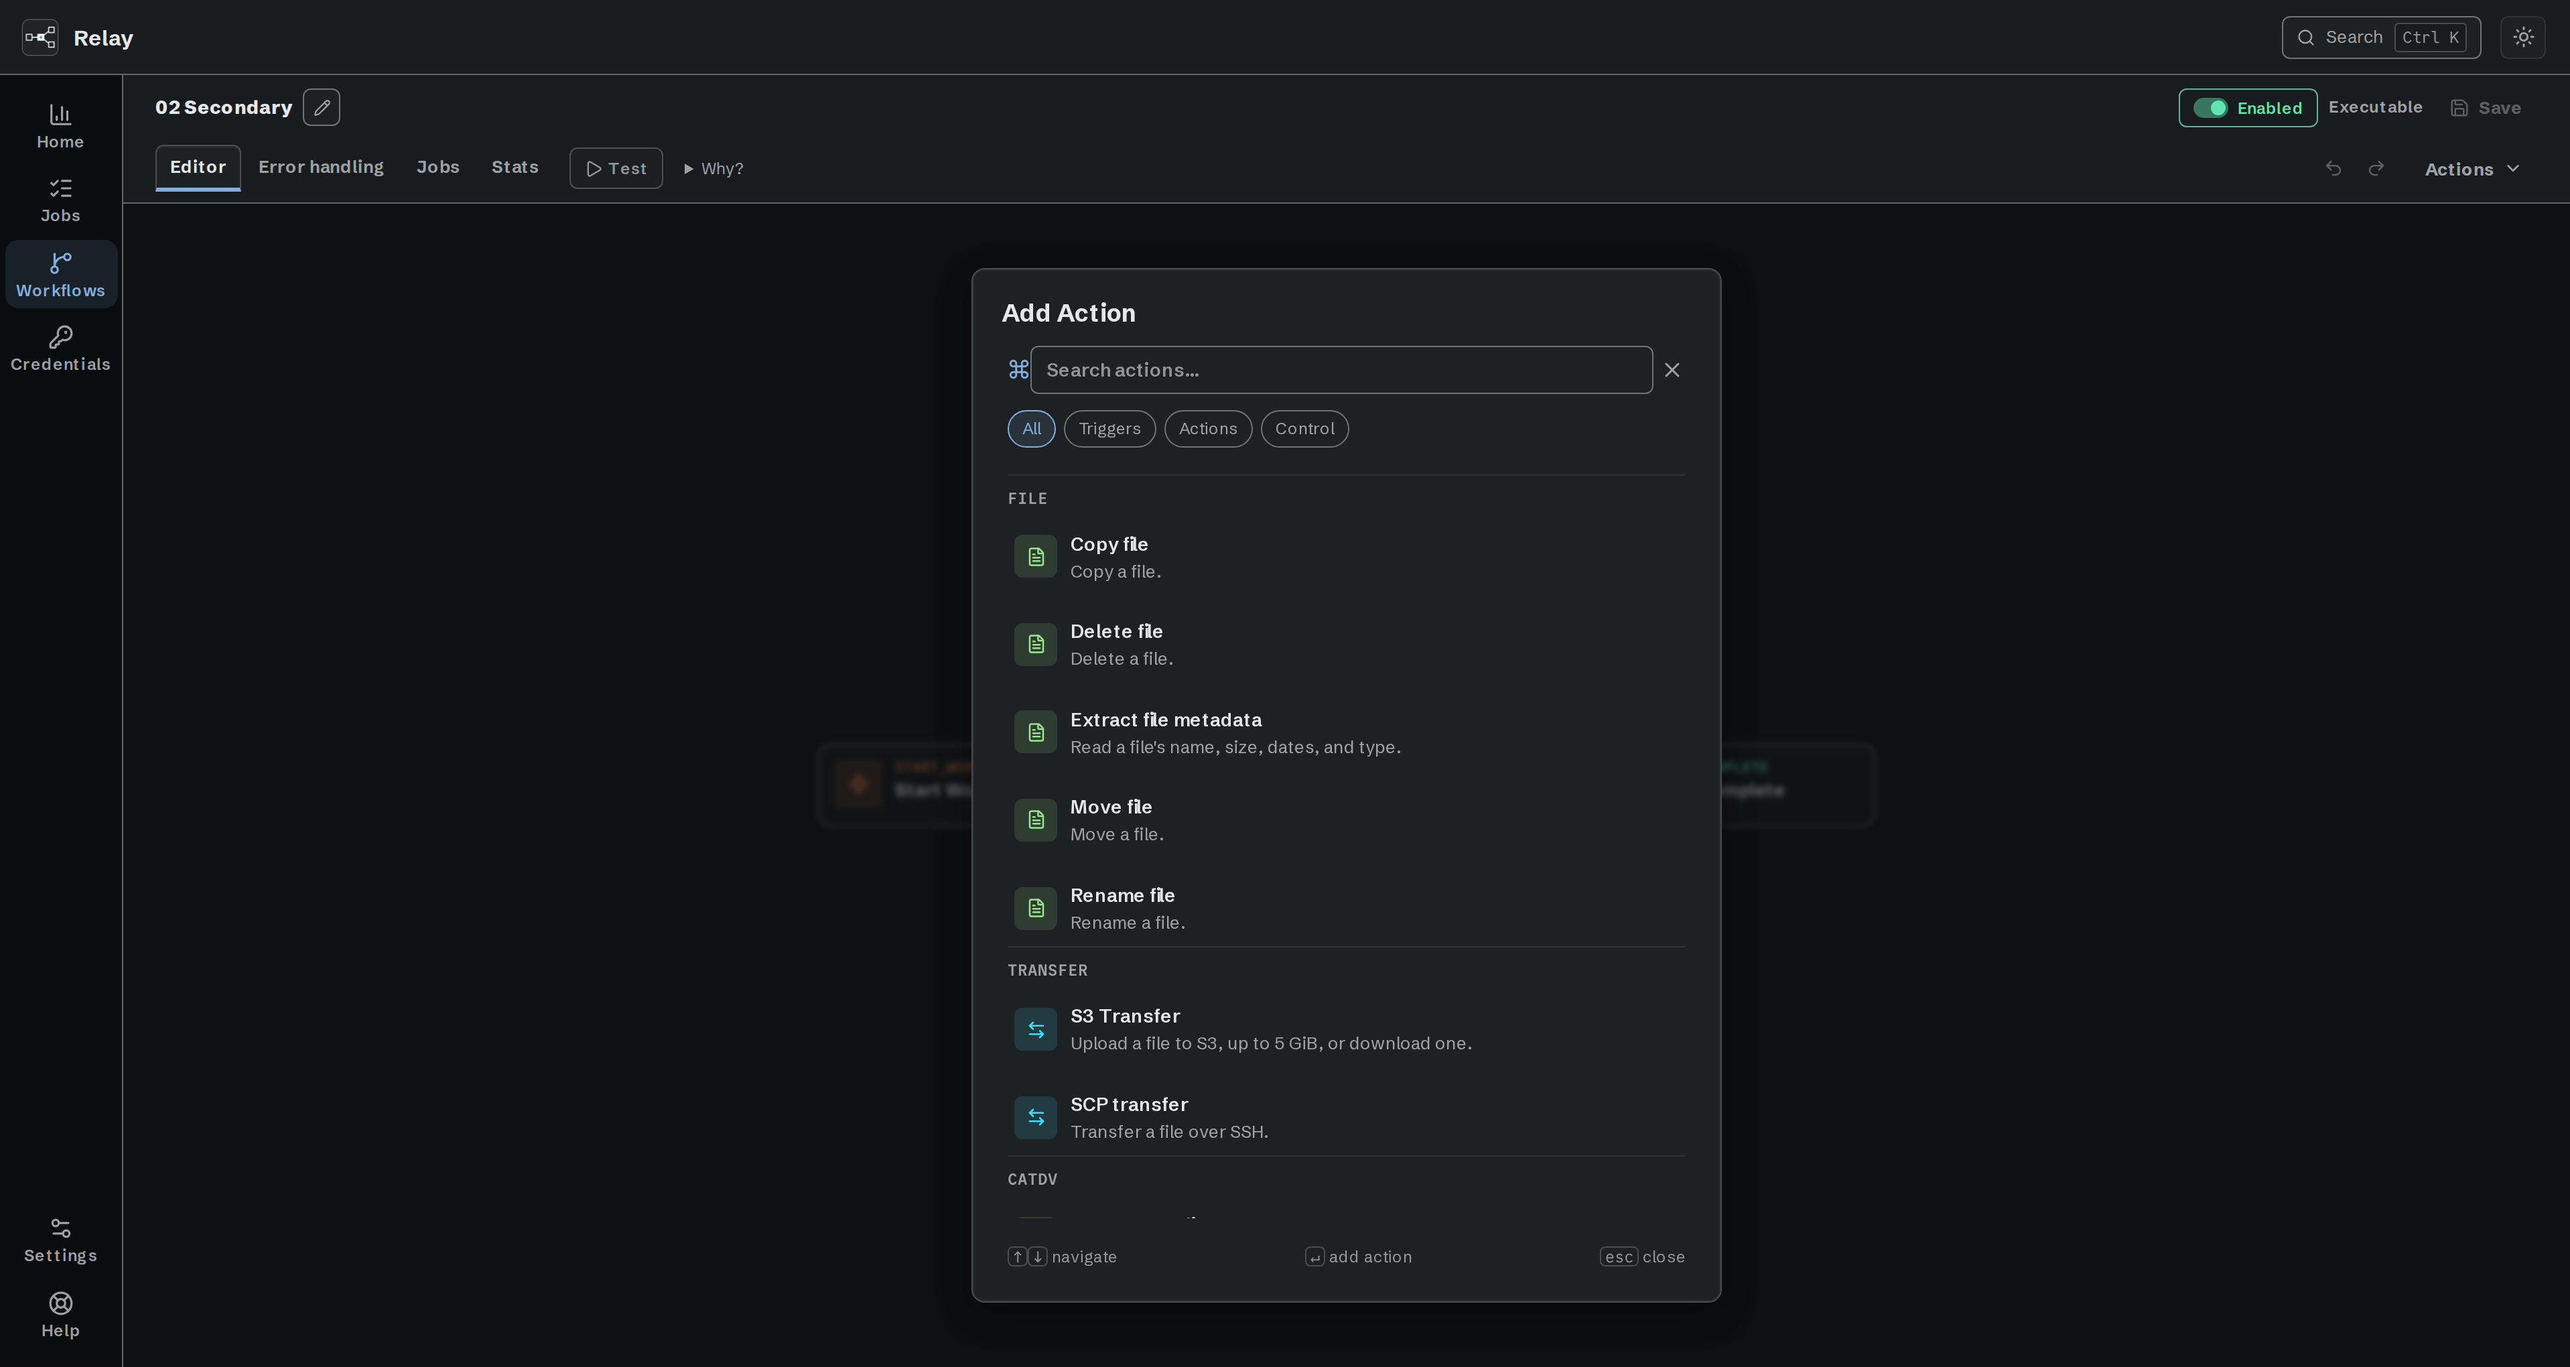Choose the Rename file action

pyautogui.click(x=1347, y=908)
